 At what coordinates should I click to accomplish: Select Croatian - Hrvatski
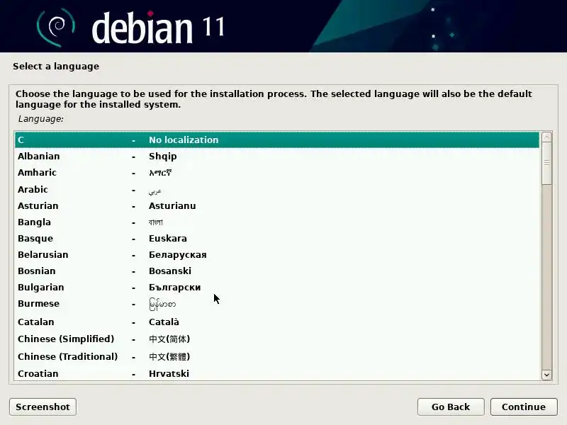tap(277, 373)
